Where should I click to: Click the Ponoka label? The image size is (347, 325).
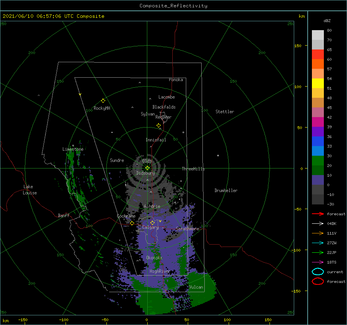[x=176, y=80]
